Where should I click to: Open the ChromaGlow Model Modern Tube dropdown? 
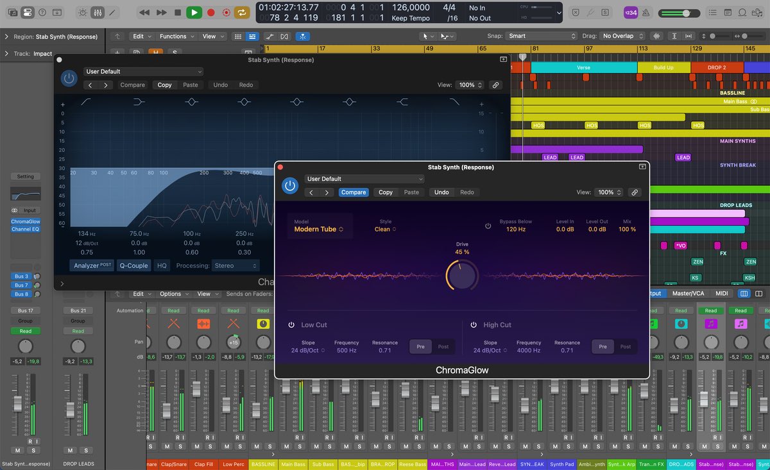pyautogui.click(x=319, y=229)
